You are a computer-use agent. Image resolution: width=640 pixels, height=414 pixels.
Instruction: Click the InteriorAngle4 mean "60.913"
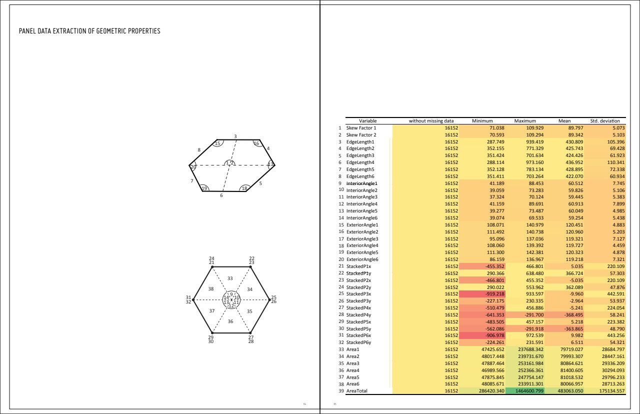(575, 204)
